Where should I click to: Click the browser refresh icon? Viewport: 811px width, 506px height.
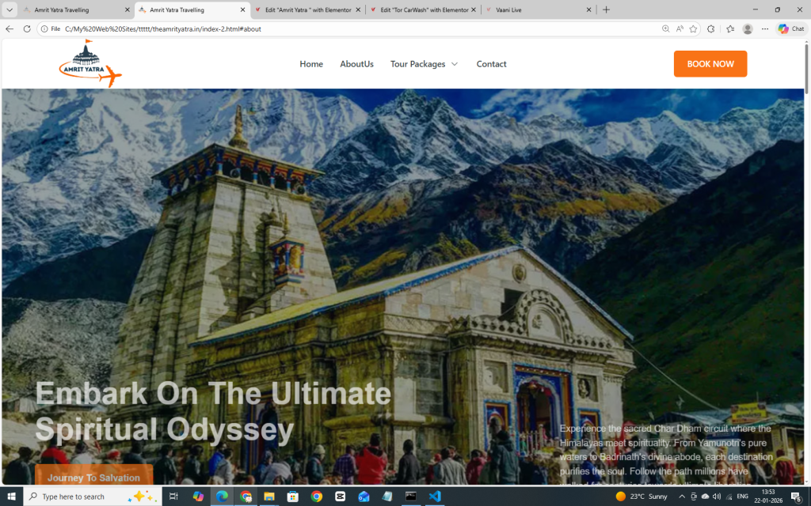pos(27,28)
